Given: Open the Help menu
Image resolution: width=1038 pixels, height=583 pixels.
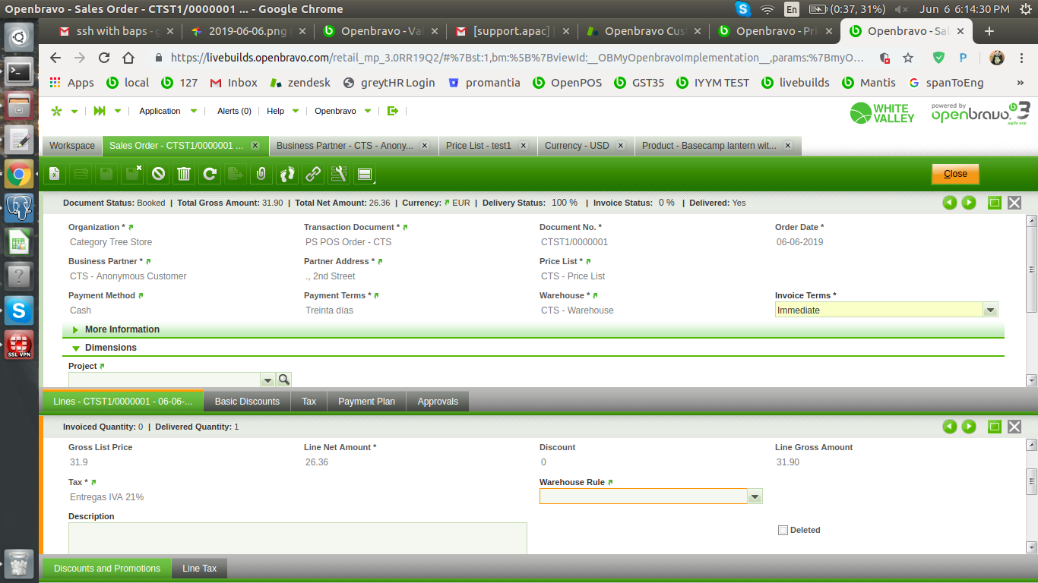Looking at the screenshot, I should (282, 111).
